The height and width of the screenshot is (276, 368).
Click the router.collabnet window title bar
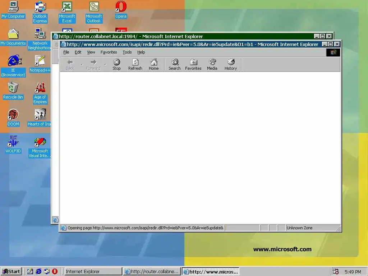click(183, 36)
